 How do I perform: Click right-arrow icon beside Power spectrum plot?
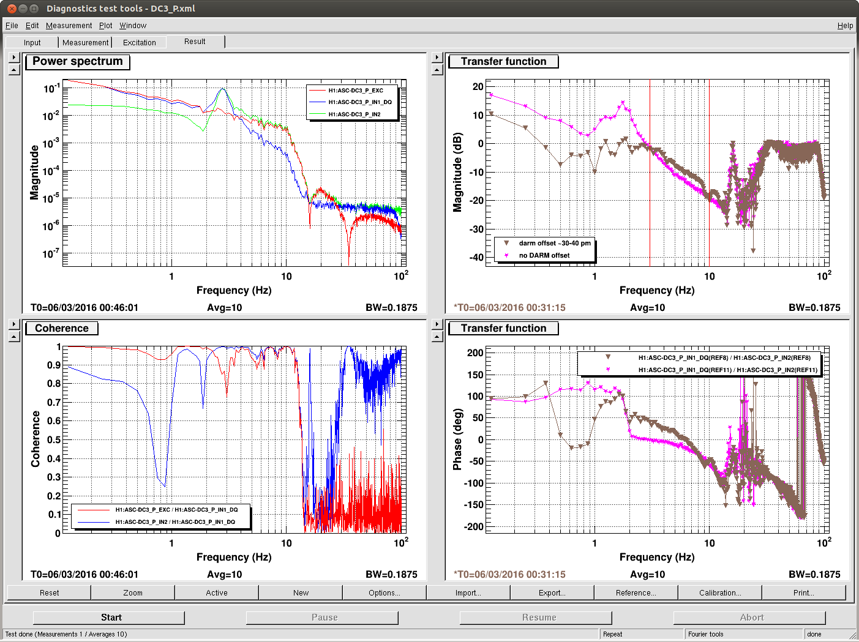click(x=14, y=58)
